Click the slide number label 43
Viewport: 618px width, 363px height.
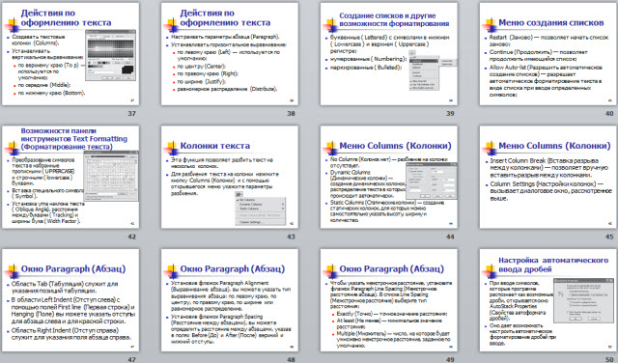pyautogui.click(x=291, y=237)
